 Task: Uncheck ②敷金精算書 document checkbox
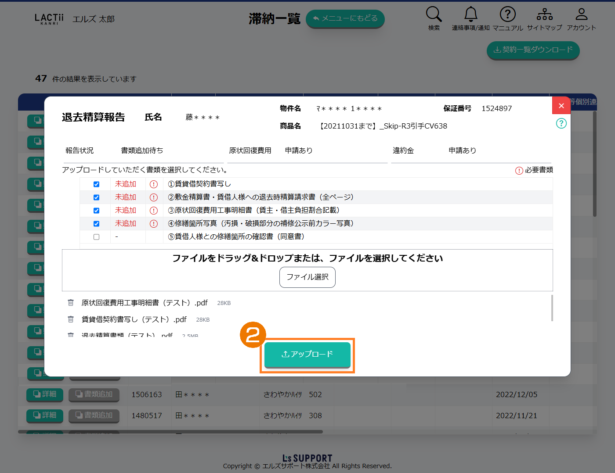(97, 197)
